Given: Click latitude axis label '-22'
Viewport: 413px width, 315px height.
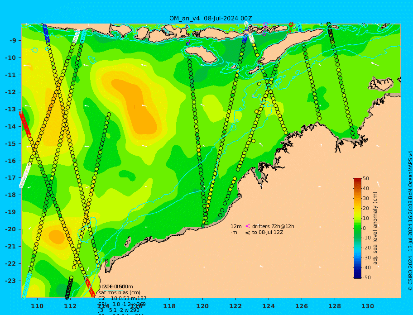Looking at the screenshot, I should click(10, 264).
